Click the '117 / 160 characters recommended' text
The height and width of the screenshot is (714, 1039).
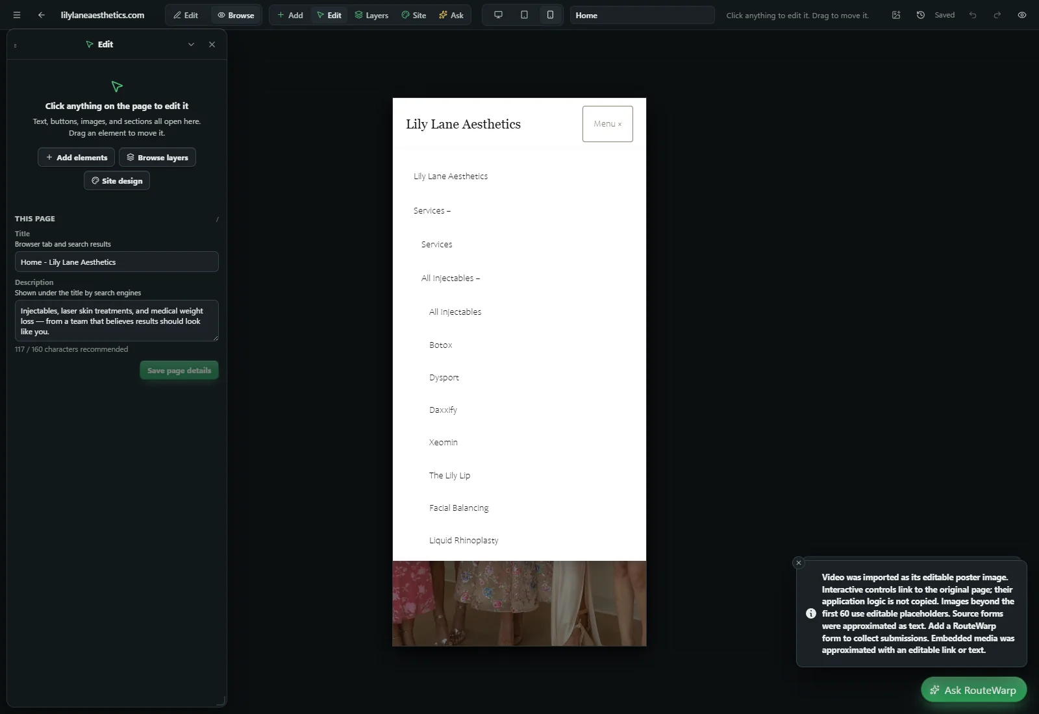click(x=71, y=349)
